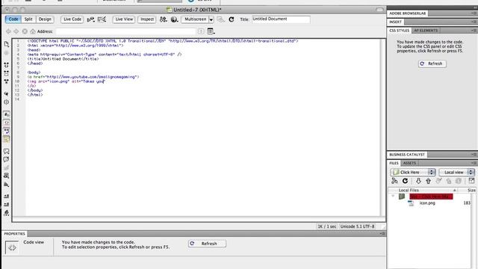
Task: Open Business Catalyst panel options menu
Action: click(474, 155)
